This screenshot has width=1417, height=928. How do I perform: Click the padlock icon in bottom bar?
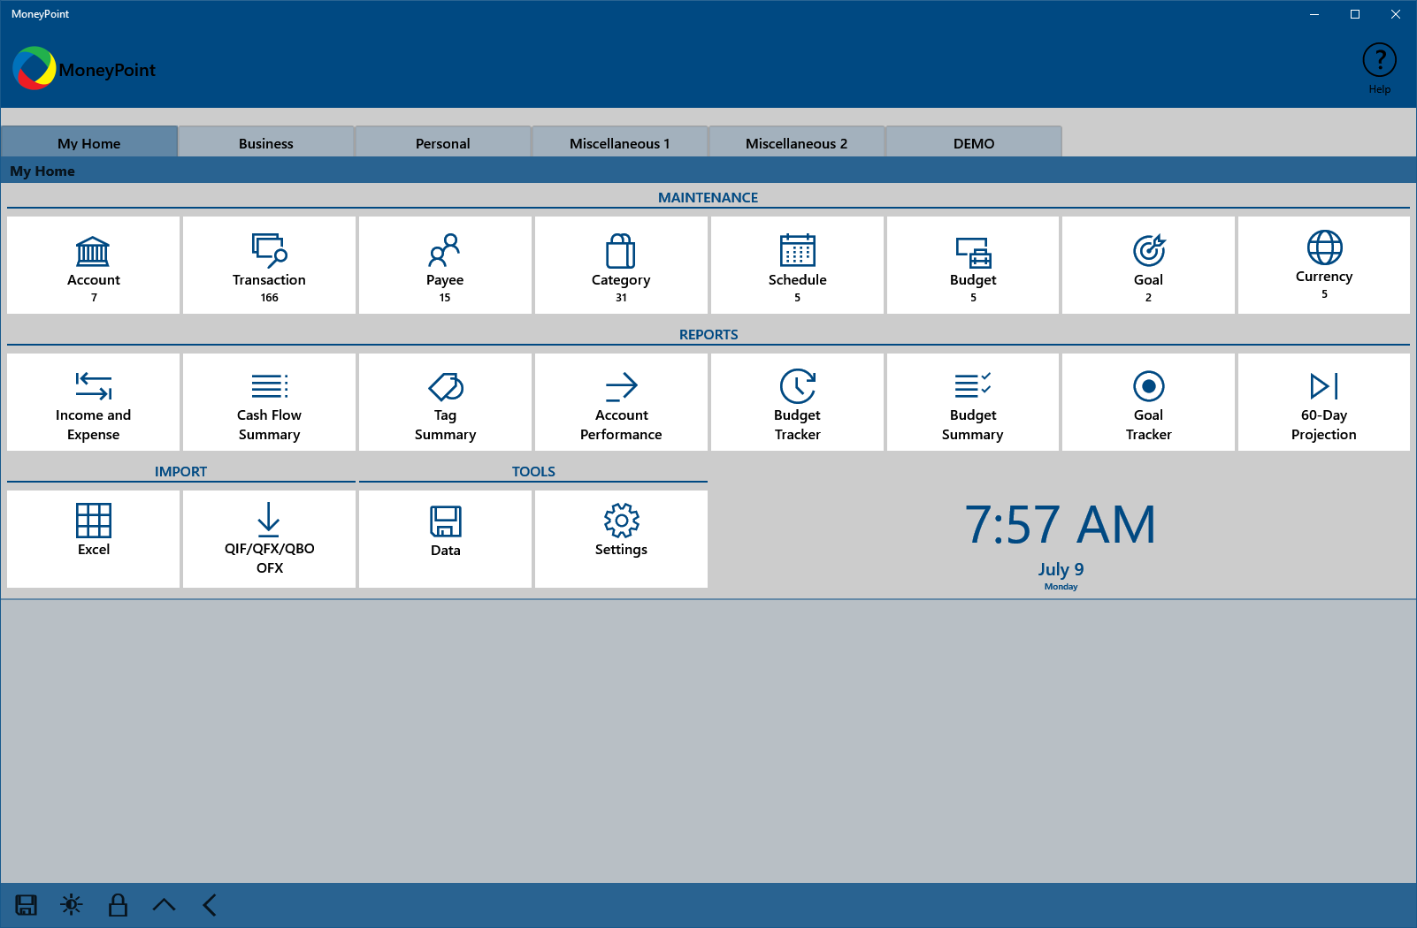(x=118, y=905)
